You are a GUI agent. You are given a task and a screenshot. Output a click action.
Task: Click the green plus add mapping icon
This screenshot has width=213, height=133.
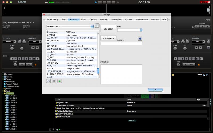59,81
